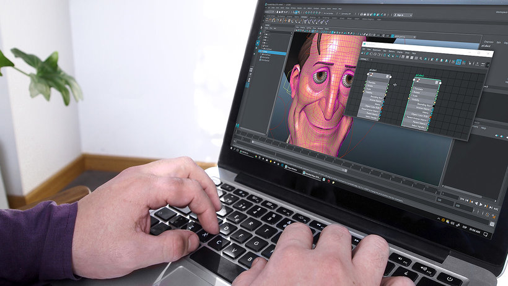
Task: Select highlighted pCube2 row in Outliner
Action: coord(272,51)
